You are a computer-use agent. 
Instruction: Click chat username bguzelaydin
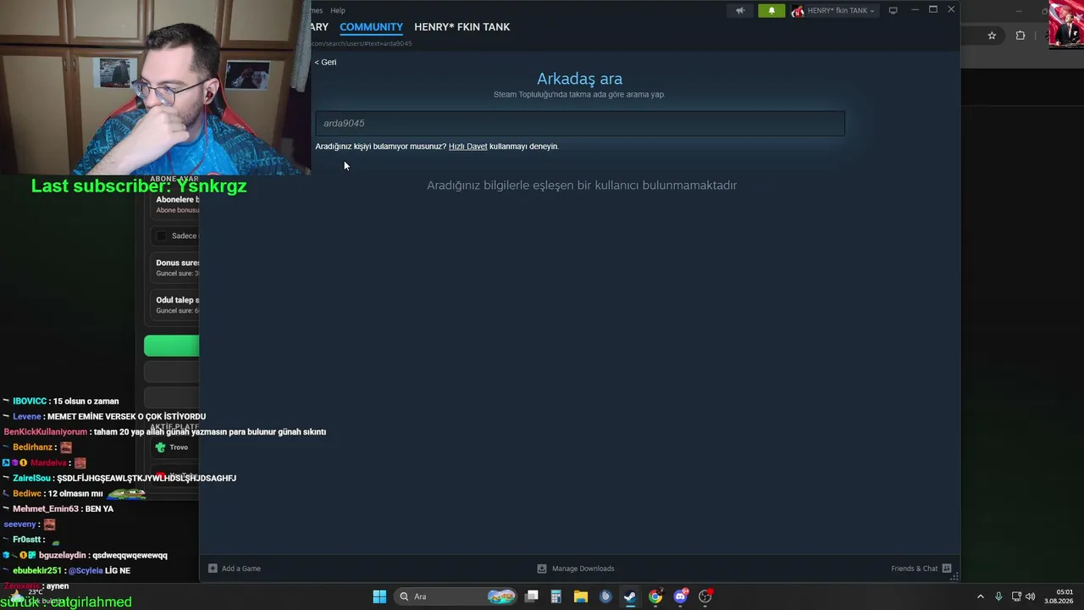coord(63,556)
